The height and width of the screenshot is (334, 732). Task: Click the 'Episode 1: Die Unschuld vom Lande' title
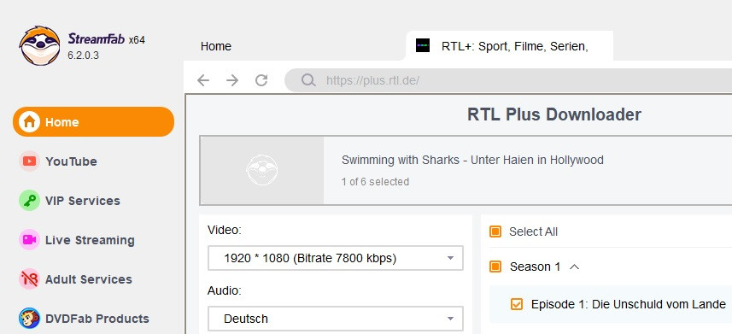pyautogui.click(x=629, y=305)
